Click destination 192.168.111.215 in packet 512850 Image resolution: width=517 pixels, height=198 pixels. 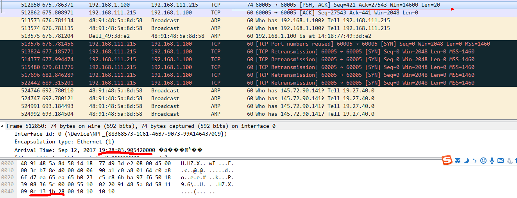tap(175, 5)
